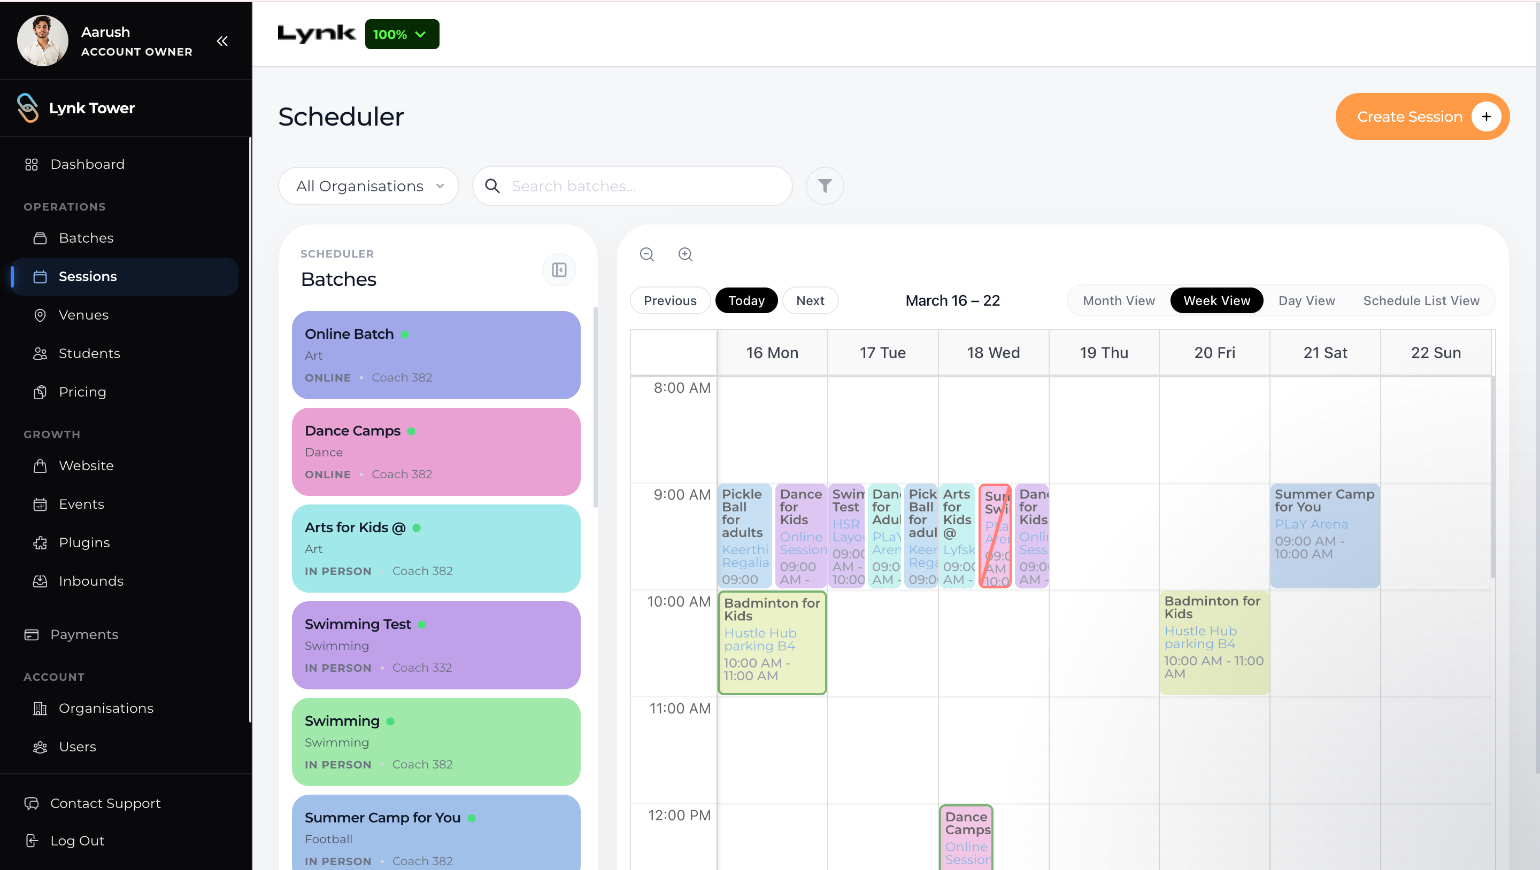Viewport: 1540px width, 870px height.
Task: Jump to Today
Action: [x=746, y=300]
